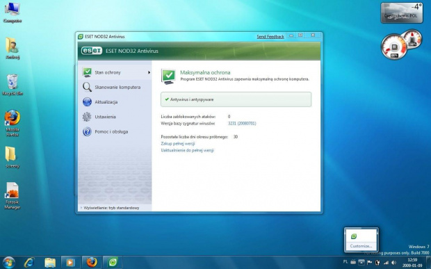
Task: Click the Antywirus i antyspyware status bar
Action: point(236,99)
